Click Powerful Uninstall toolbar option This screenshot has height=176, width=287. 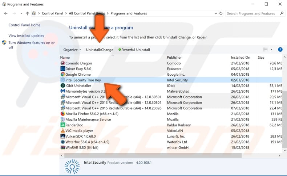tap(134, 50)
